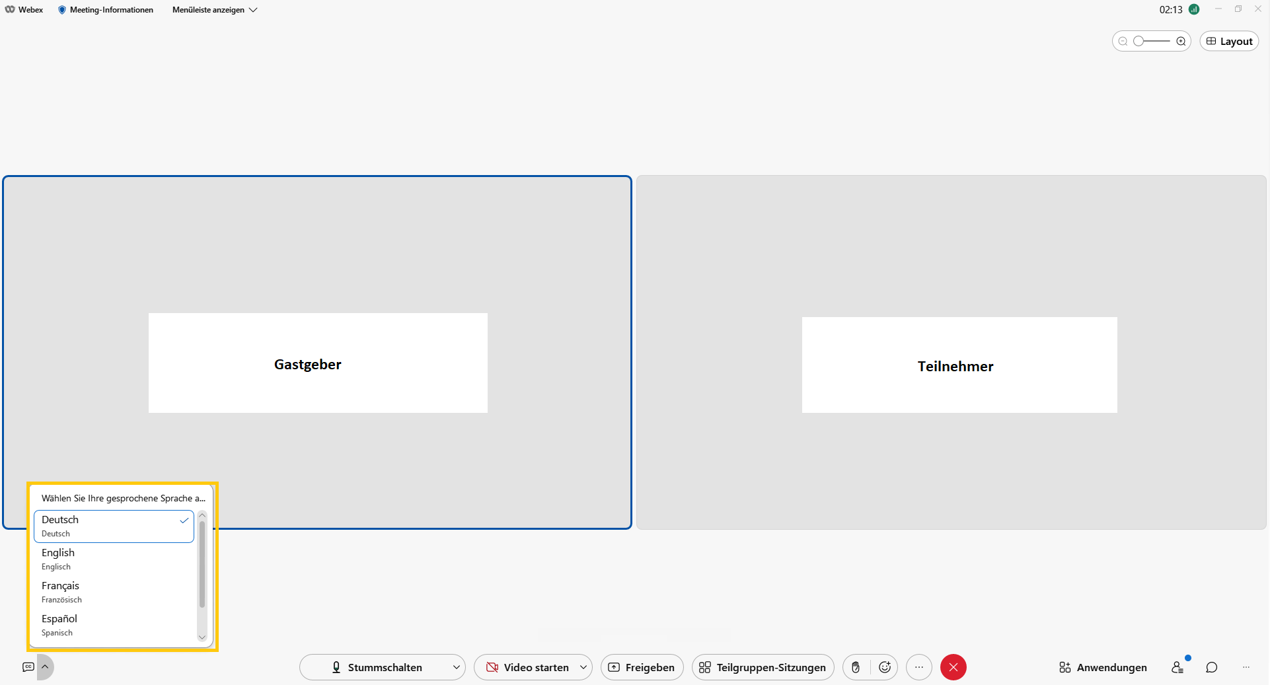Open the emoji reactions icon
The width and height of the screenshot is (1270, 685).
coord(885,667)
